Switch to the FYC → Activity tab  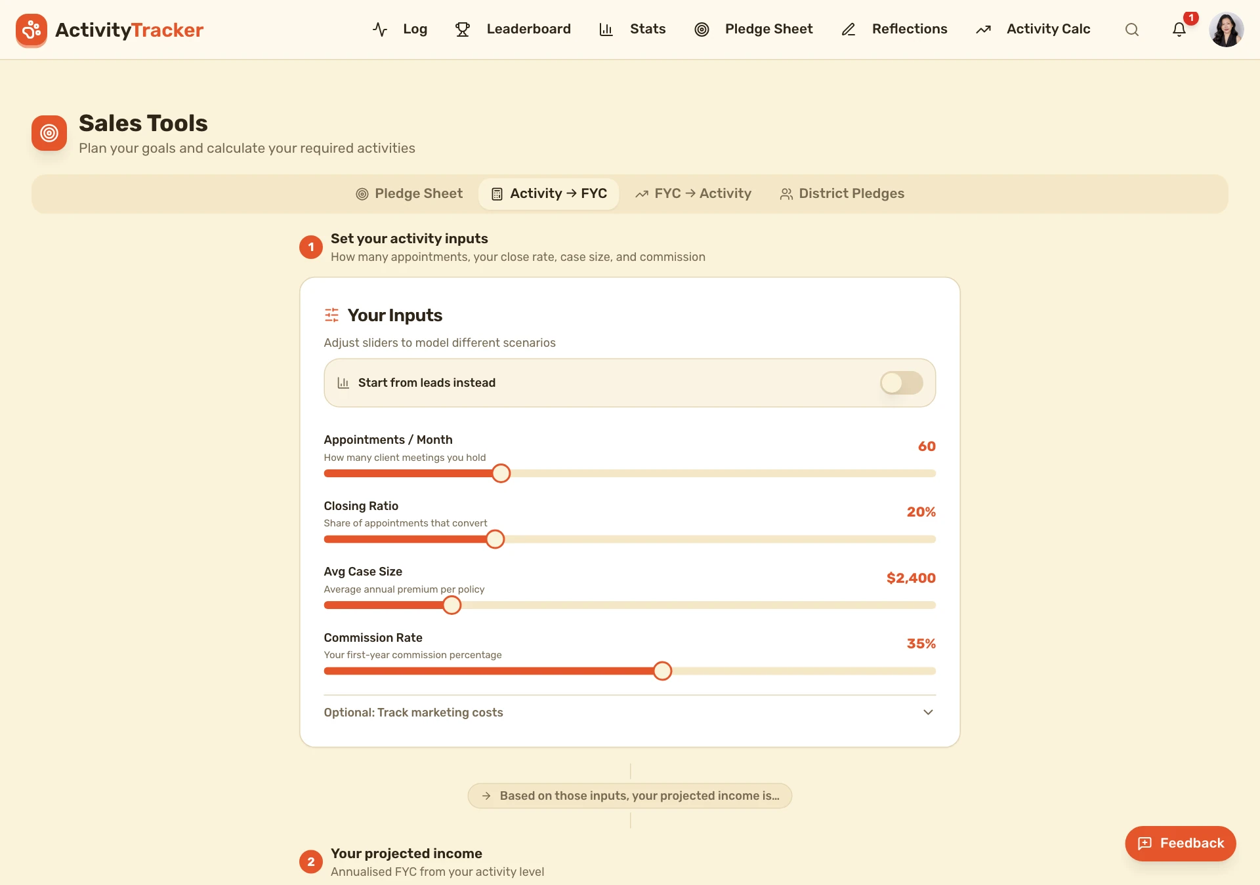(693, 194)
